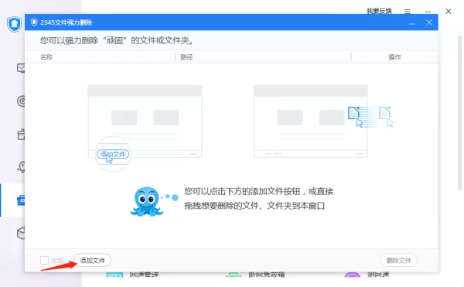Click the 2345 shield logo in sidebar
The width and height of the screenshot is (464, 287).
(x=14, y=24)
